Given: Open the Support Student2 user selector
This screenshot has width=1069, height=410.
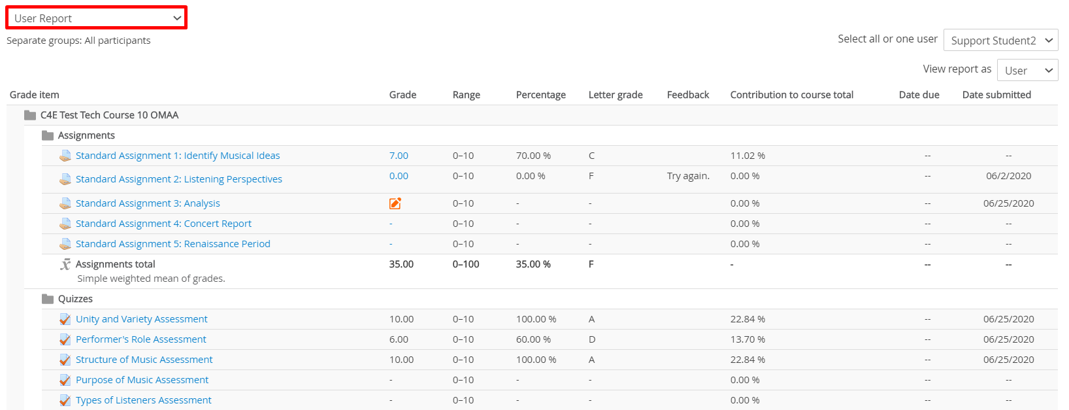Looking at the screenshot, I should pyautogui.click(x=1000, y=41).
